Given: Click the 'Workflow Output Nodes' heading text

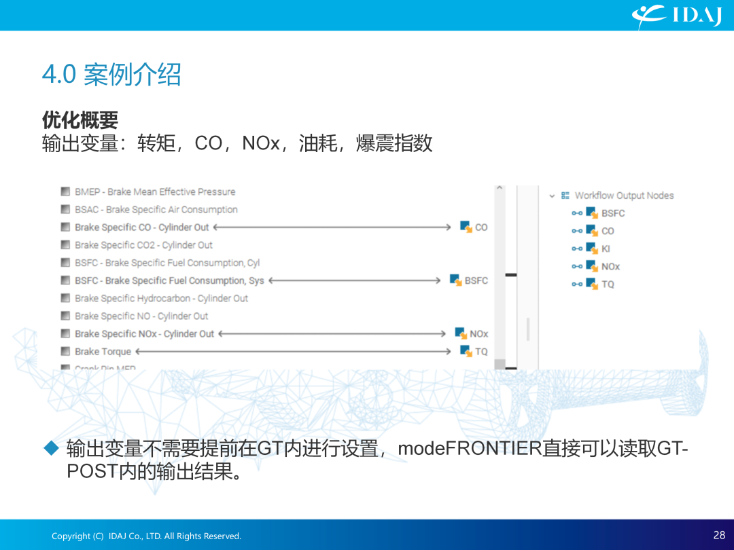Looking at the screenshot, I should (625, 196).
